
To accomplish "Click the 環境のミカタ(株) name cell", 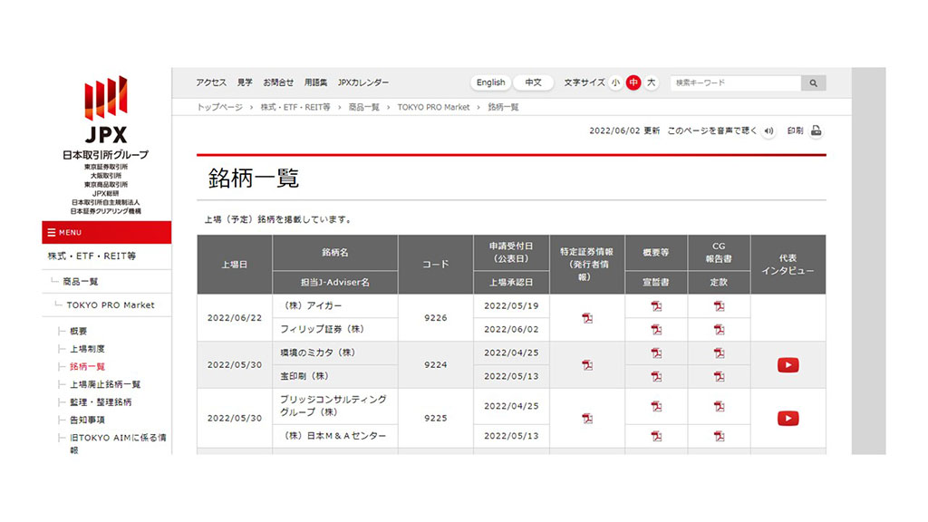I will pyautogui.click(x=335, y=353).
